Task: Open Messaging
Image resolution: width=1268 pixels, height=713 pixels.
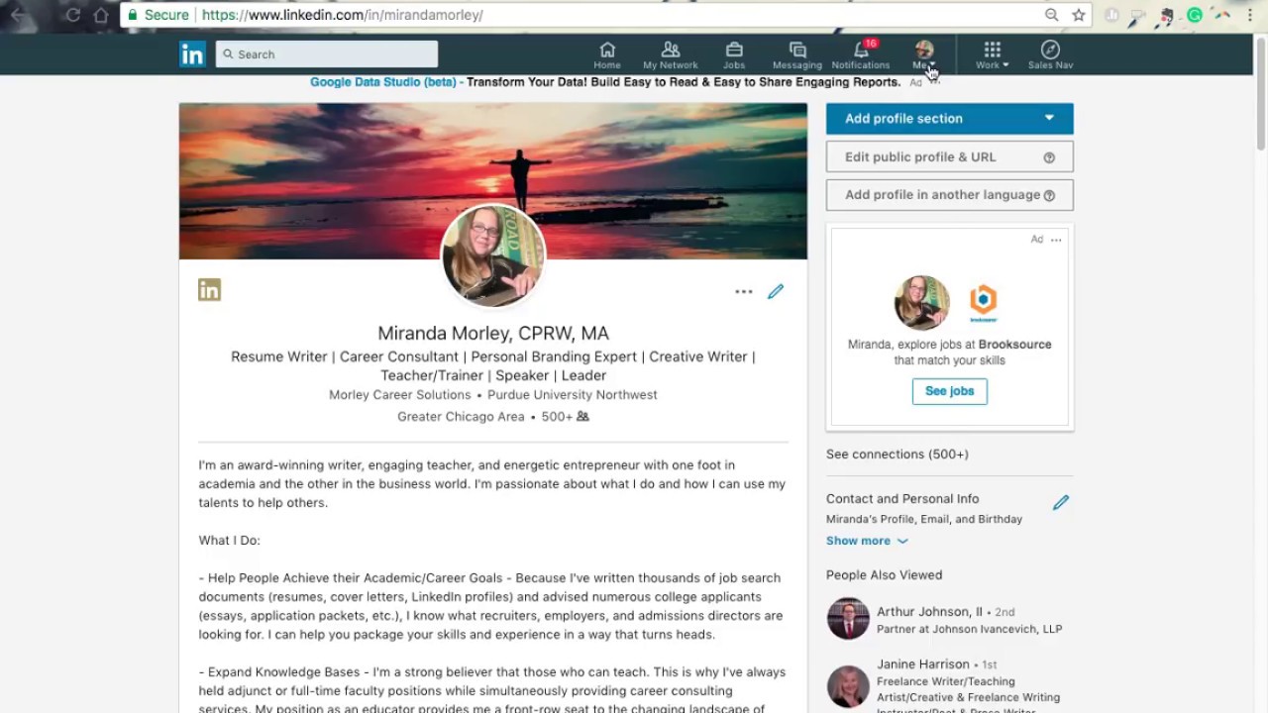Action: [x=797, y=54]
